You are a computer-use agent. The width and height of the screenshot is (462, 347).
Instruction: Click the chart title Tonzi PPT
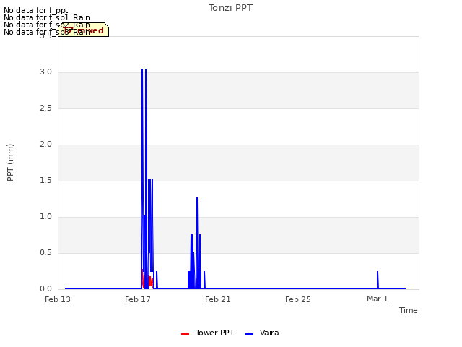[230, 8]
